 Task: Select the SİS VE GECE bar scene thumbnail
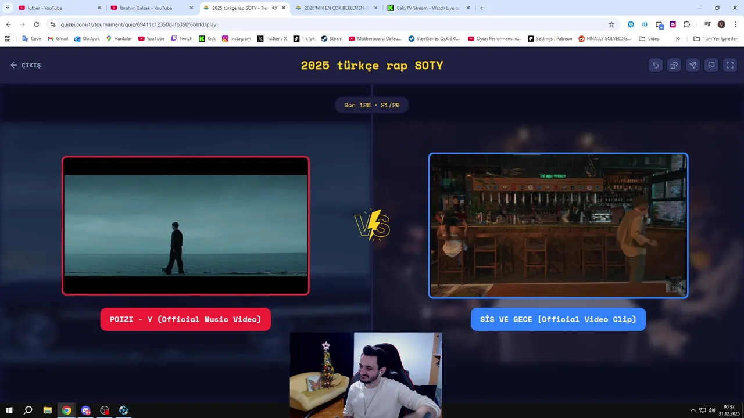click(558, 226)
